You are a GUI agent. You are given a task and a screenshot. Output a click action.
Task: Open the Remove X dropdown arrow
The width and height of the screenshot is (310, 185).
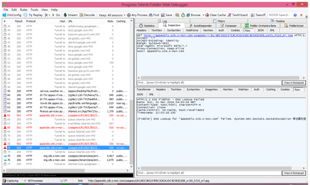49,15
